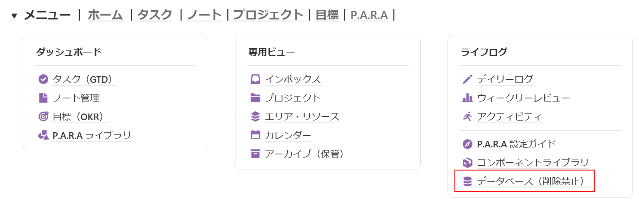This screenshot has height=203, width=639.
Task: Go to the ホーム header link
Action: coord(105,15)
